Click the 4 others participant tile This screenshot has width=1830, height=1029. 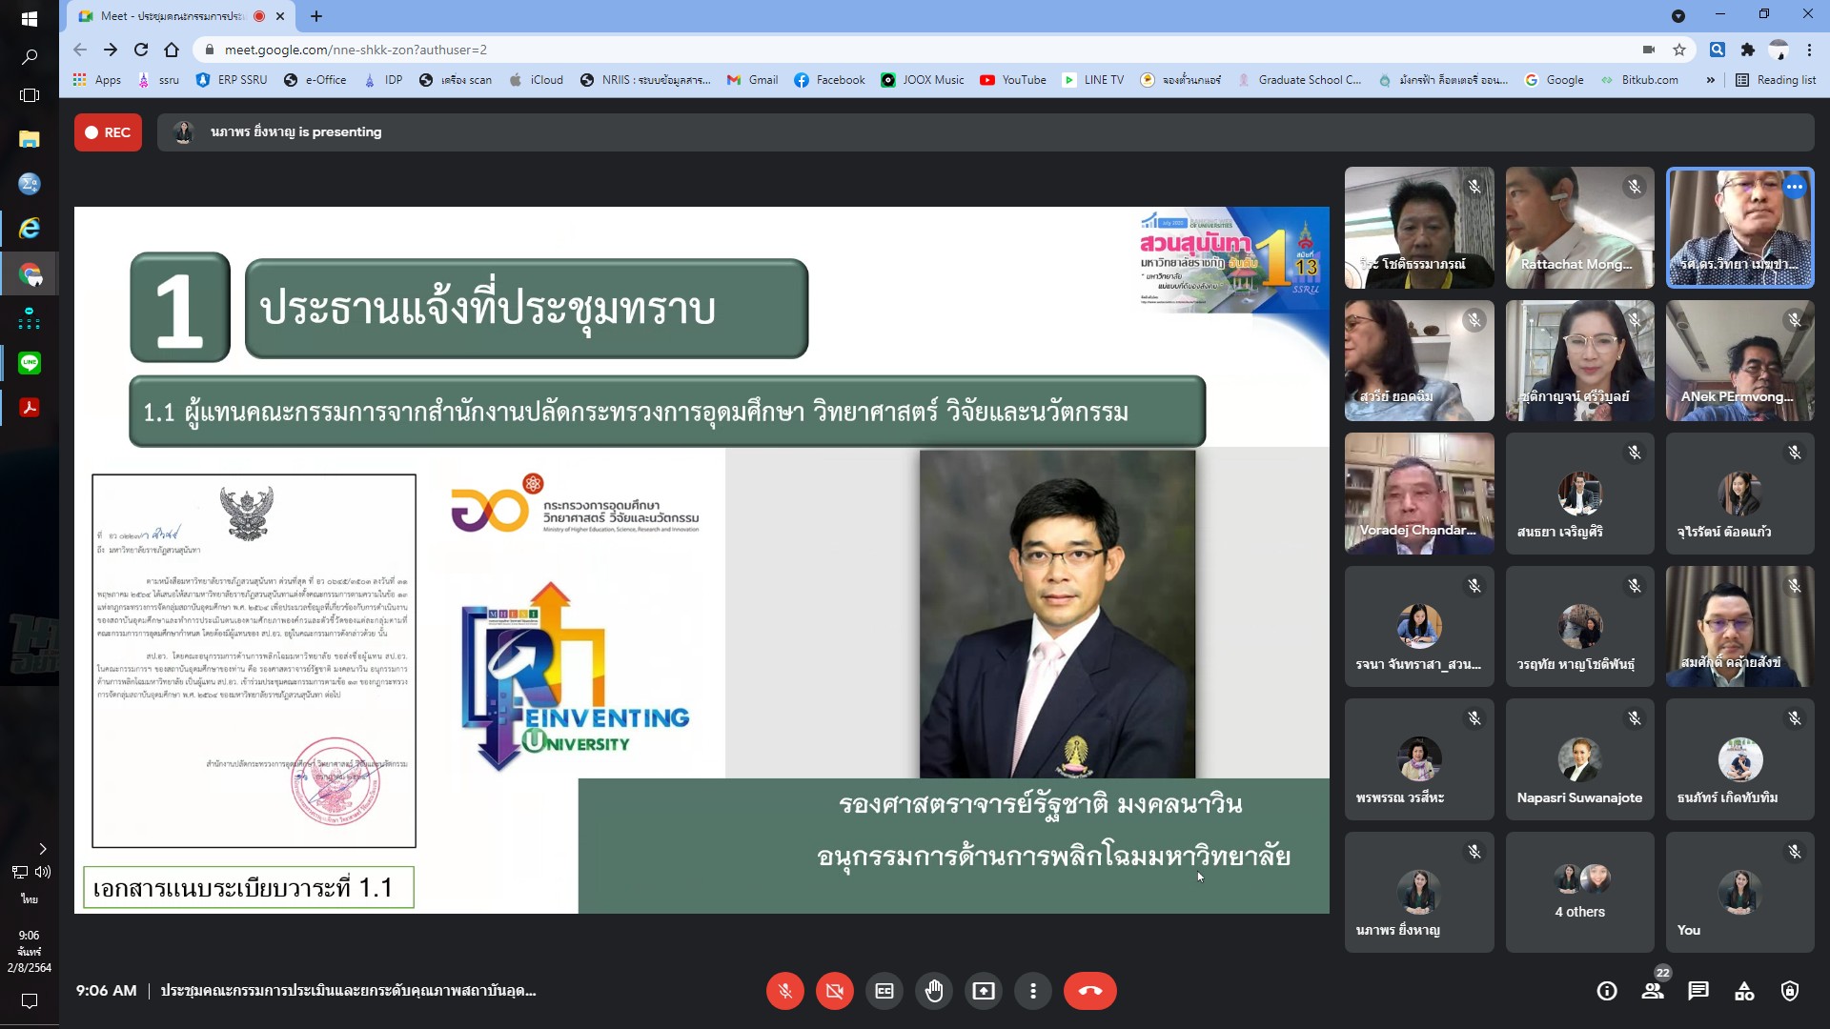click(x=1579, y=892)
